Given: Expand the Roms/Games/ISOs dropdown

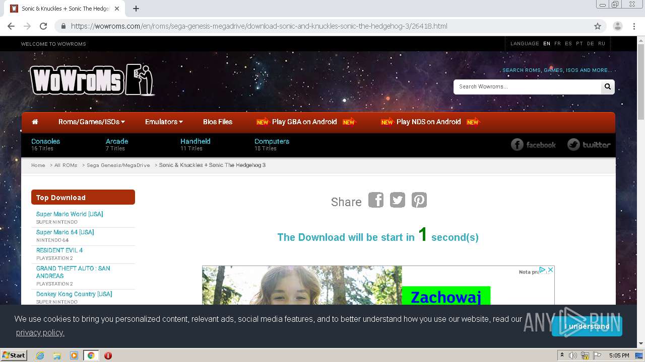Looking at the screenshot, I should 91,122.
